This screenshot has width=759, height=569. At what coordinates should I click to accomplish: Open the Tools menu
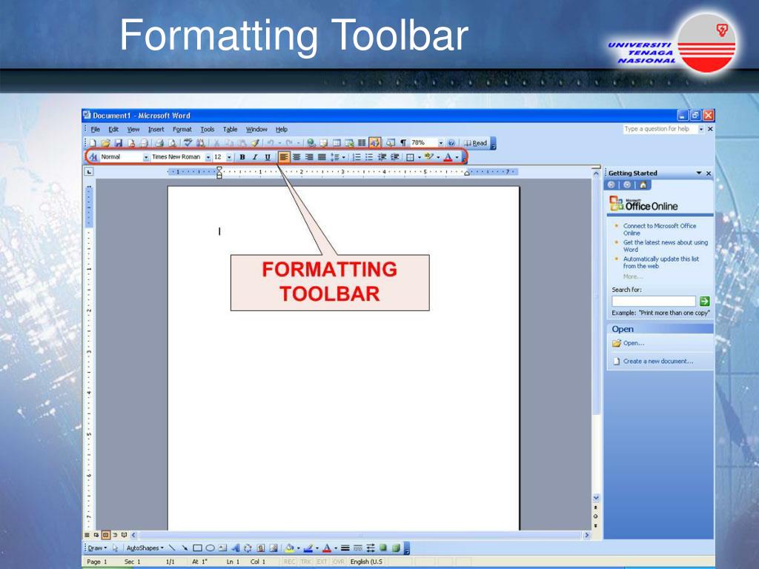208,129
